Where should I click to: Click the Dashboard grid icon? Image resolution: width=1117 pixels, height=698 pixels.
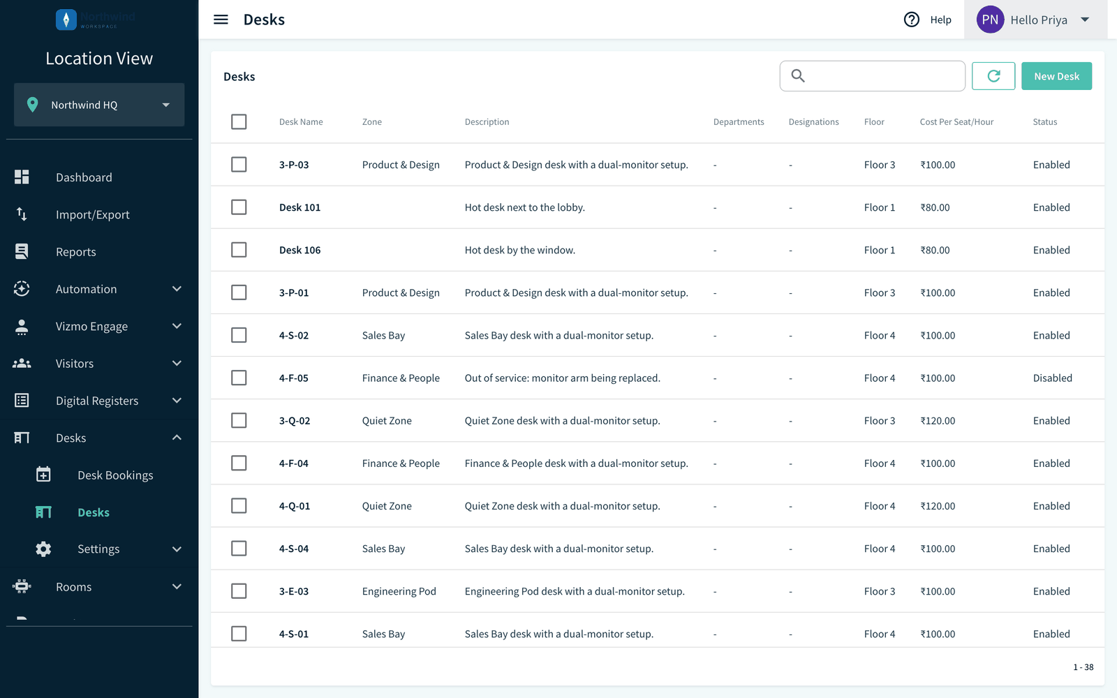click(x=22, y=177)
